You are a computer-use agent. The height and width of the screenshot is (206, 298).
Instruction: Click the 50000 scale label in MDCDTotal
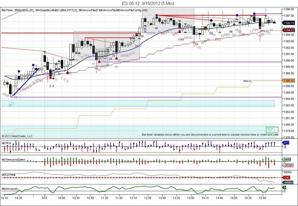point(287,172)
